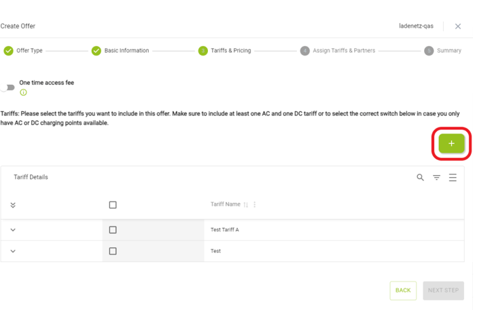The height and width of the screenshot is (310, 492).
Task: Expand the Test row chevron
Action: coord(13,251)
